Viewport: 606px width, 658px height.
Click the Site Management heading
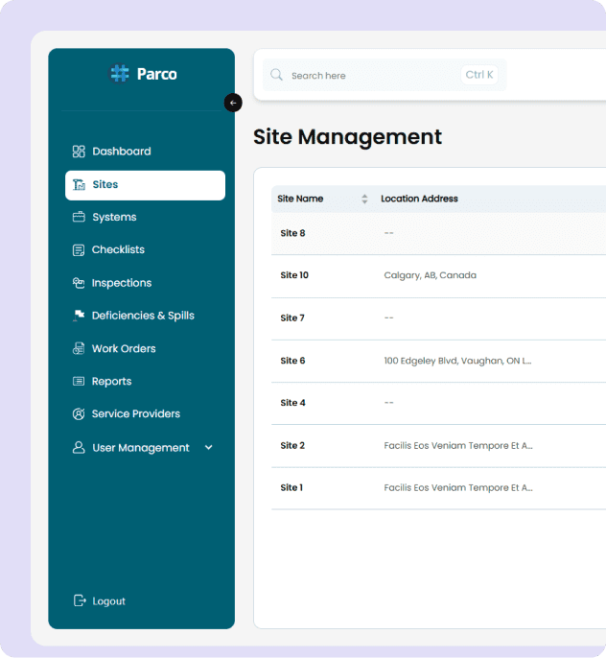[347, 137]
